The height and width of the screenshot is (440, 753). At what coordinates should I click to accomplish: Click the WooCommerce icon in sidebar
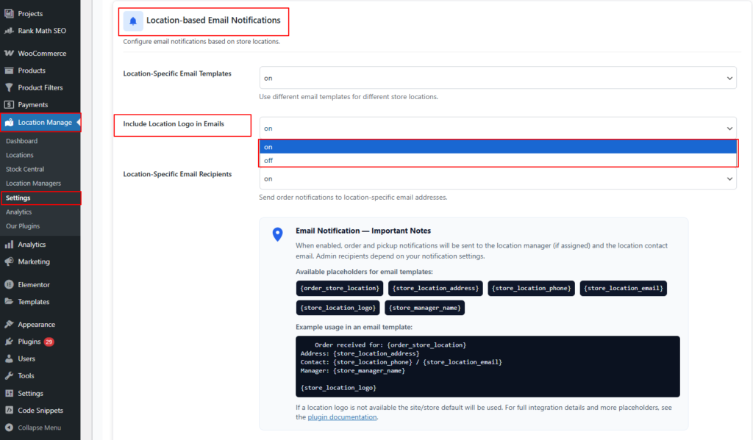coord(9,54)
